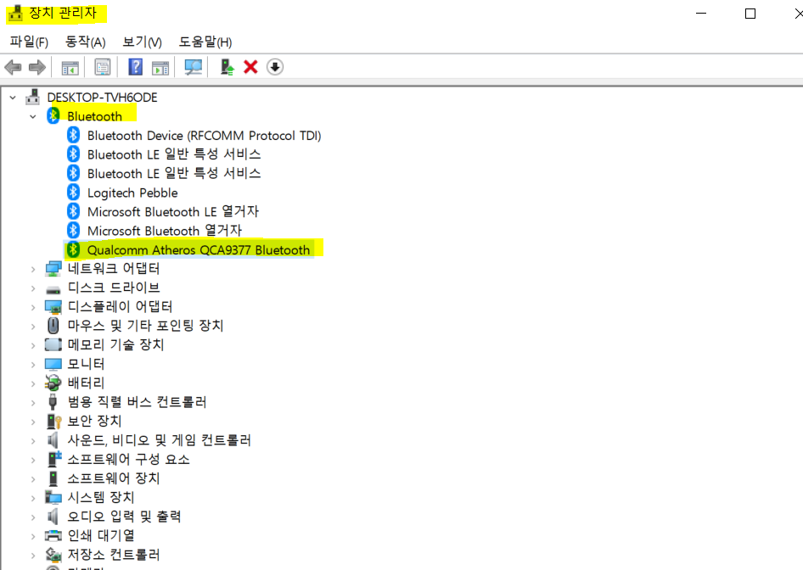
Task: Expand the 소프트웨어 구성 요소 category
Action: pos(33,460)
